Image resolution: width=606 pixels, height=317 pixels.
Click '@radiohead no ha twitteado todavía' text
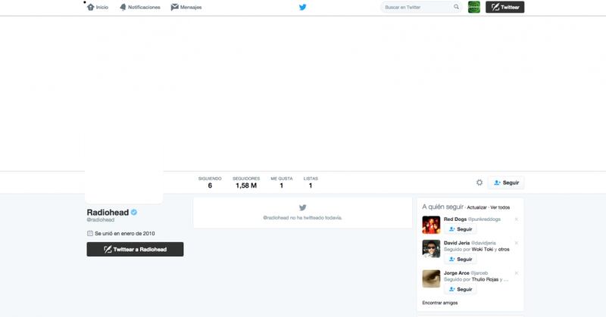(302, 218)
